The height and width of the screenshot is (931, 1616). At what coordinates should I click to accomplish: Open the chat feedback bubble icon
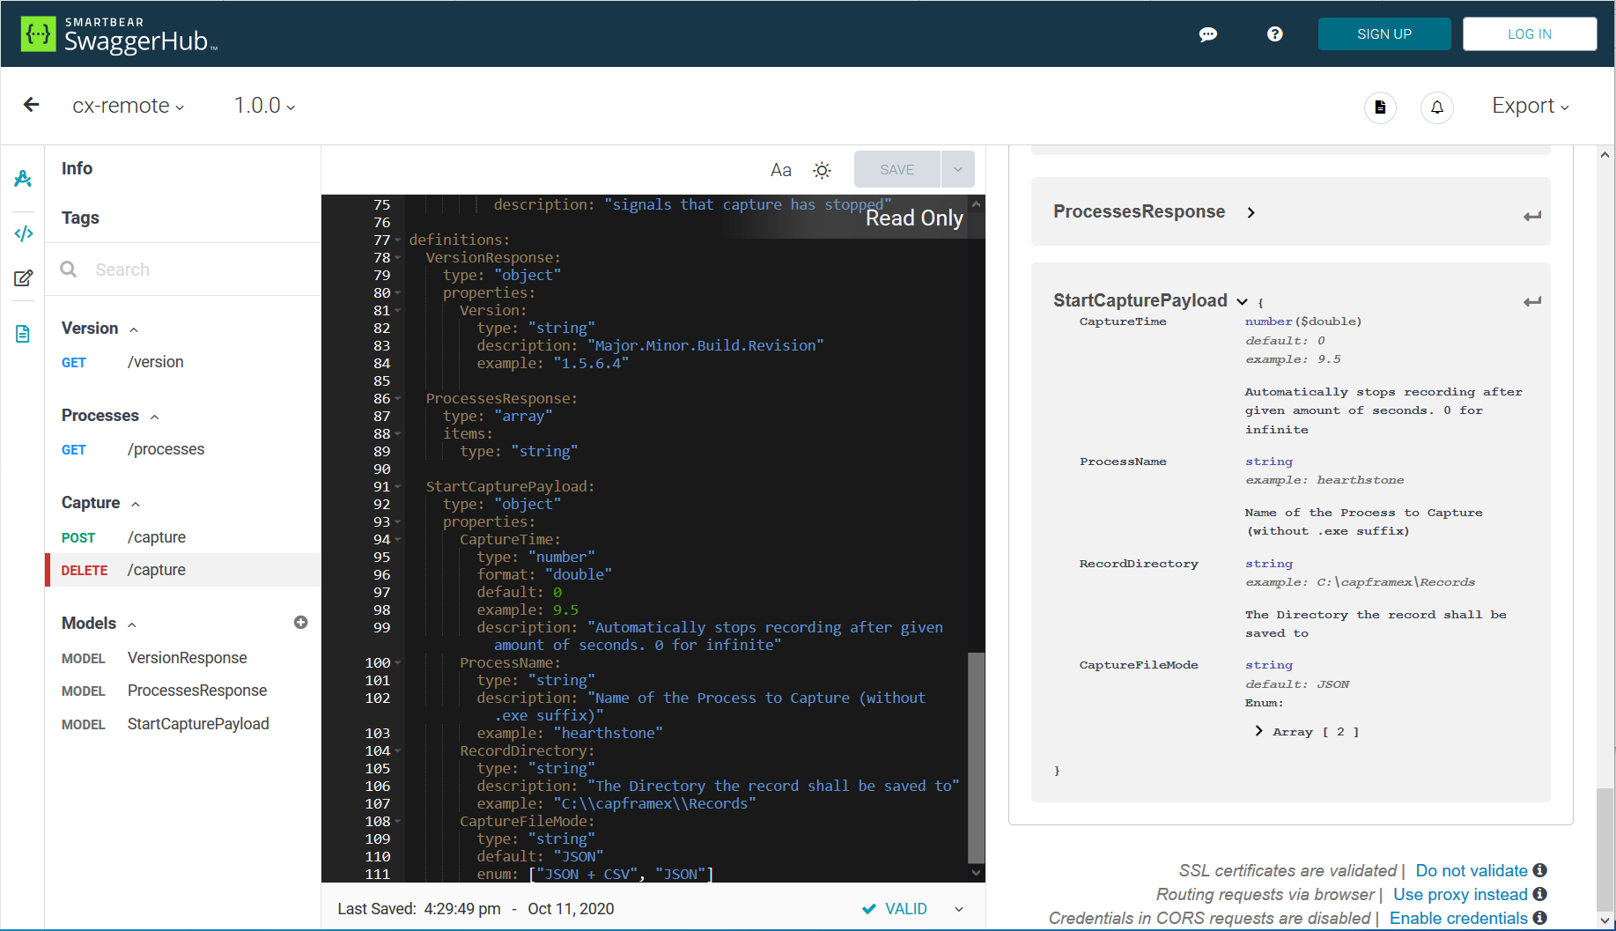[x=1208, y=34]
